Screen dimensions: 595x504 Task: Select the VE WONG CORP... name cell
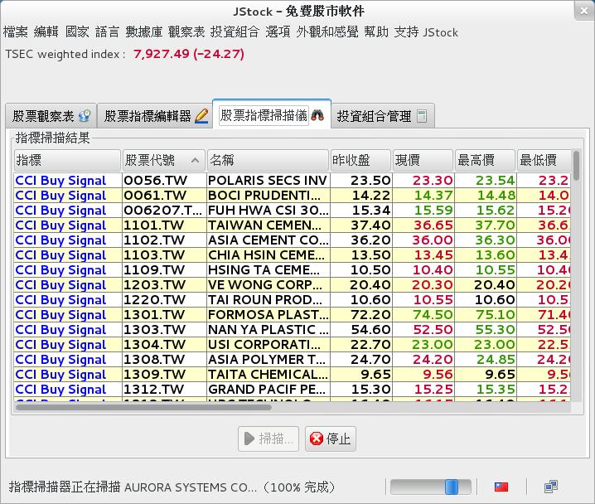[268, 285]
